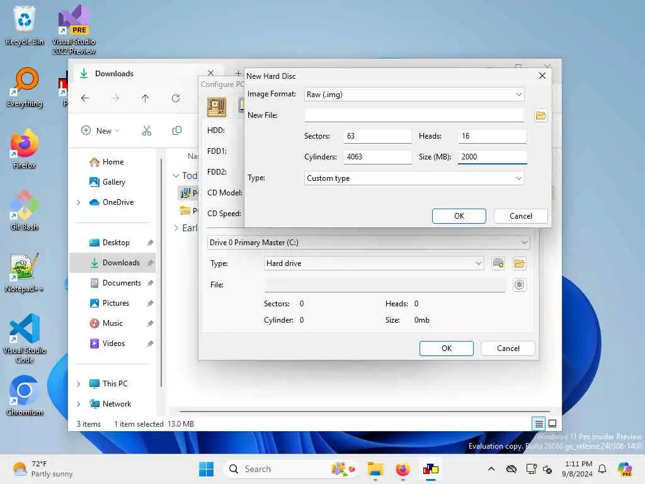This screenshot has height=484, width=645.
Task: Expand the This PC tree node
Action: point(79,384)
